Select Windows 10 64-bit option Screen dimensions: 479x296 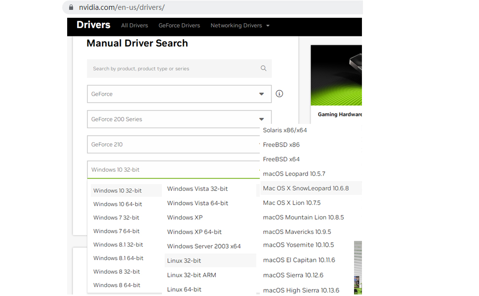[x=118, y=204]
